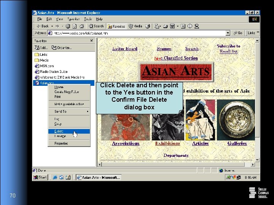Click Add in the Favorites panel
This screenshot has width=274, height=205.
[x=41, y=48]
